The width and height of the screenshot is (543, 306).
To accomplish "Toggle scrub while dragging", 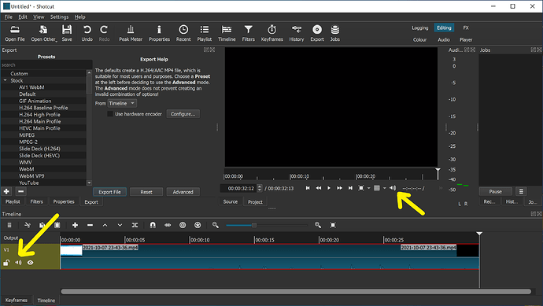I will click(168, 225).
